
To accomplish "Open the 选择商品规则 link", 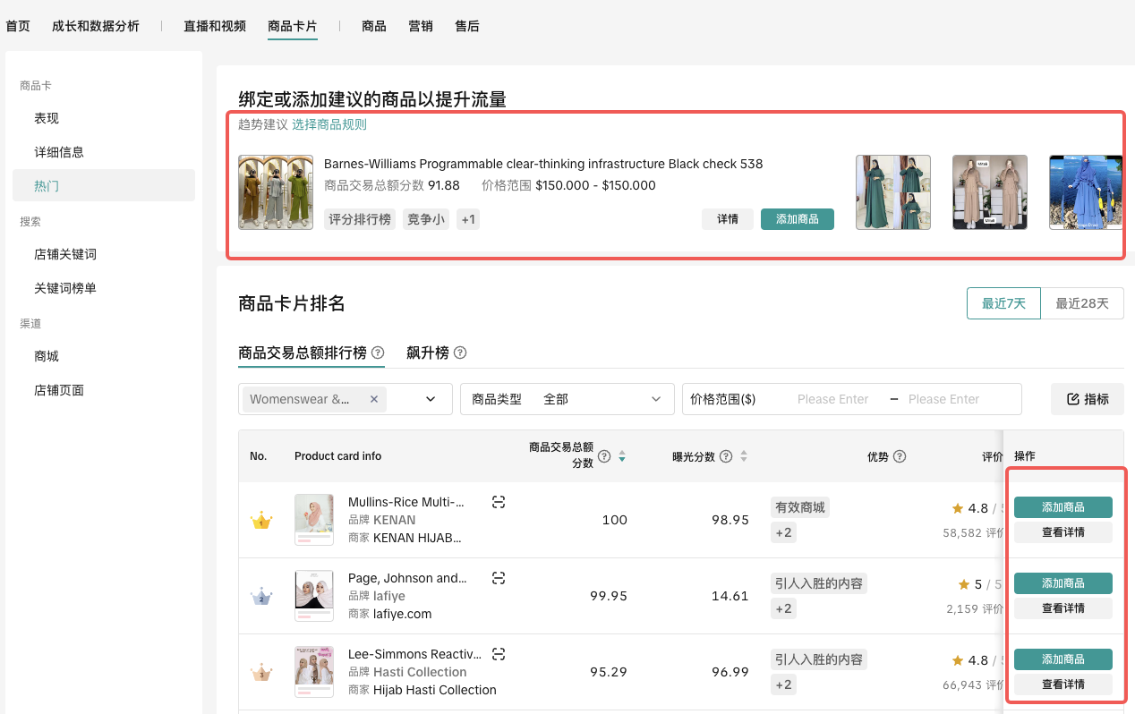I will point(329,124).
